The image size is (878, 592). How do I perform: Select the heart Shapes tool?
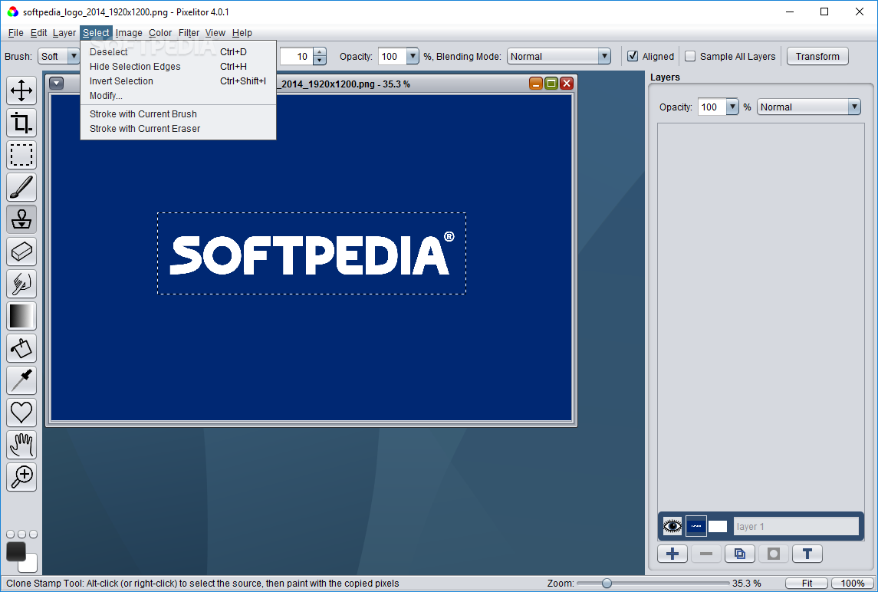[21, 413]
